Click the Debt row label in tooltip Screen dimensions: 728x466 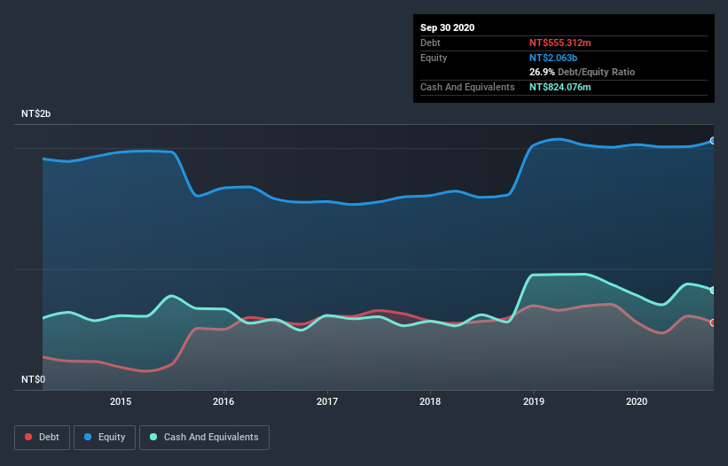tap(430, 43)
